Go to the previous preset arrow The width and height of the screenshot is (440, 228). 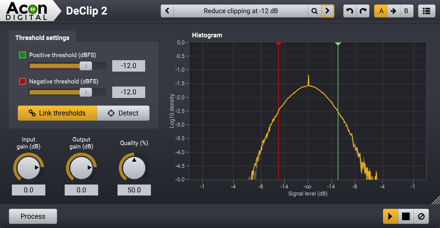(x=167, y=11)
